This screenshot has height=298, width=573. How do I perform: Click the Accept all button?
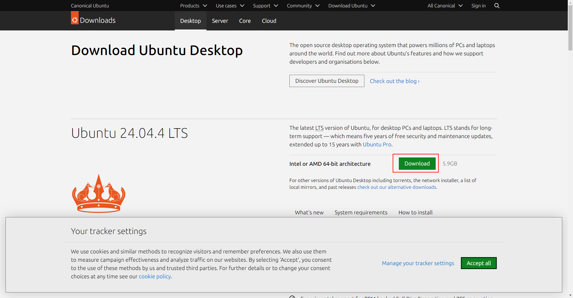click(479, 263)
